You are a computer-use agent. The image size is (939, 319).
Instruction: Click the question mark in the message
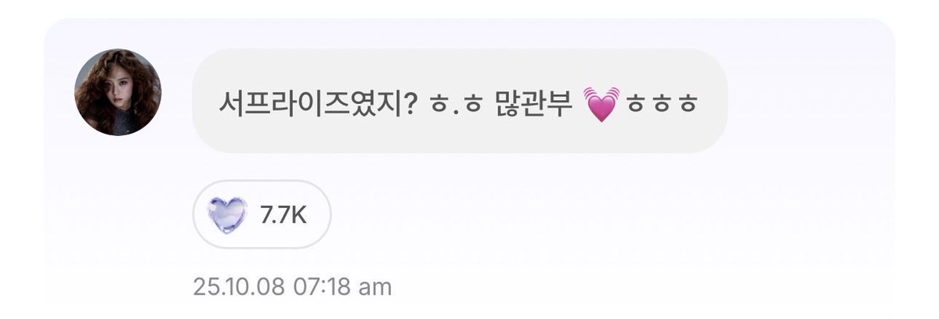click(x=410, y=105)
